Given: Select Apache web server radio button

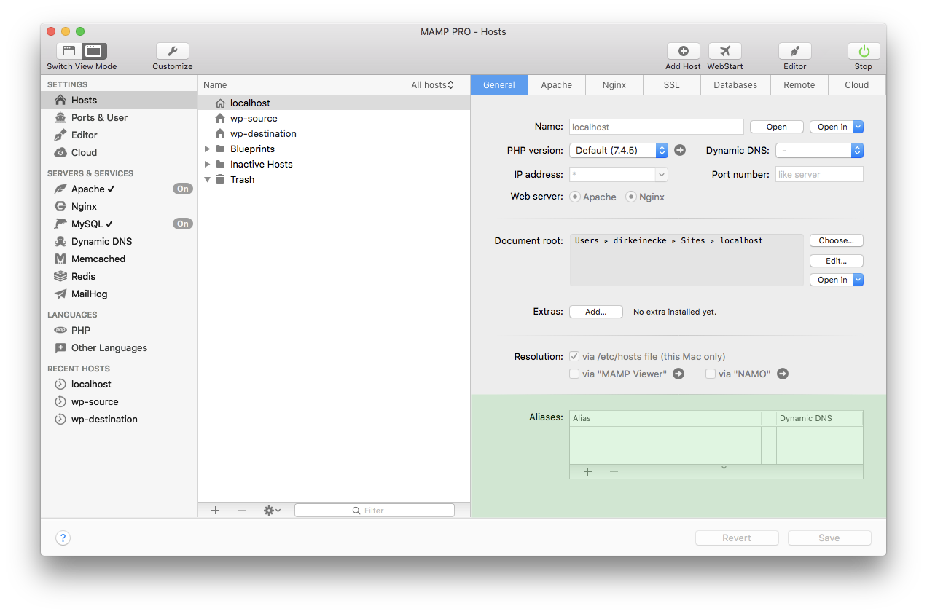Looking at the screenshot, I should 575,197.
